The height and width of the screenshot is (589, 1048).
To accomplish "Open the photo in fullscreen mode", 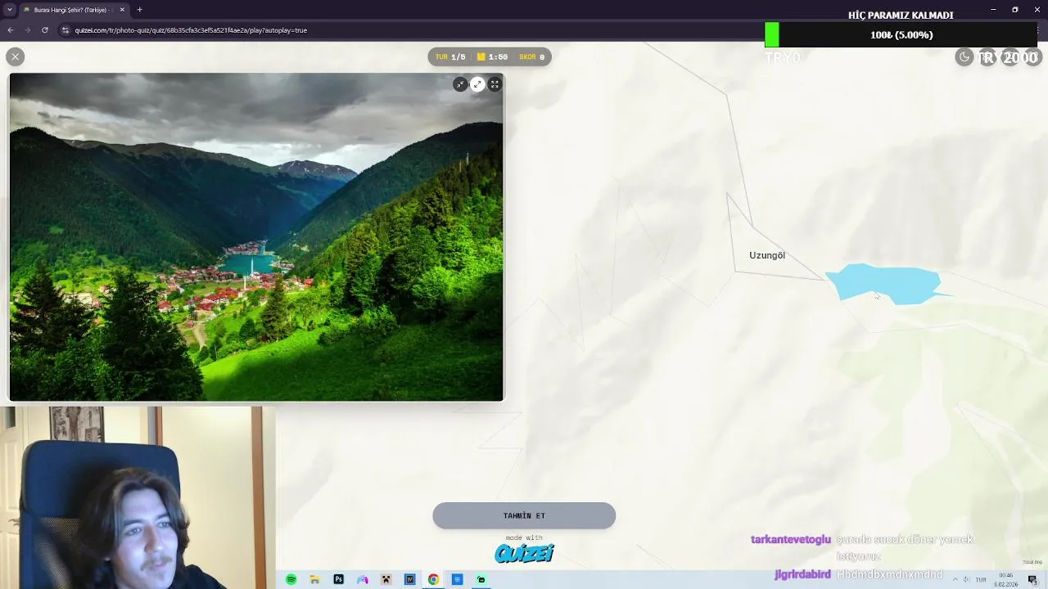I will click(x=495, y=84).
